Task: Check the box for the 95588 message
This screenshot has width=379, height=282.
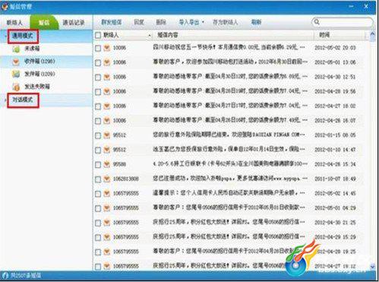Action: [x=98, y=165]
